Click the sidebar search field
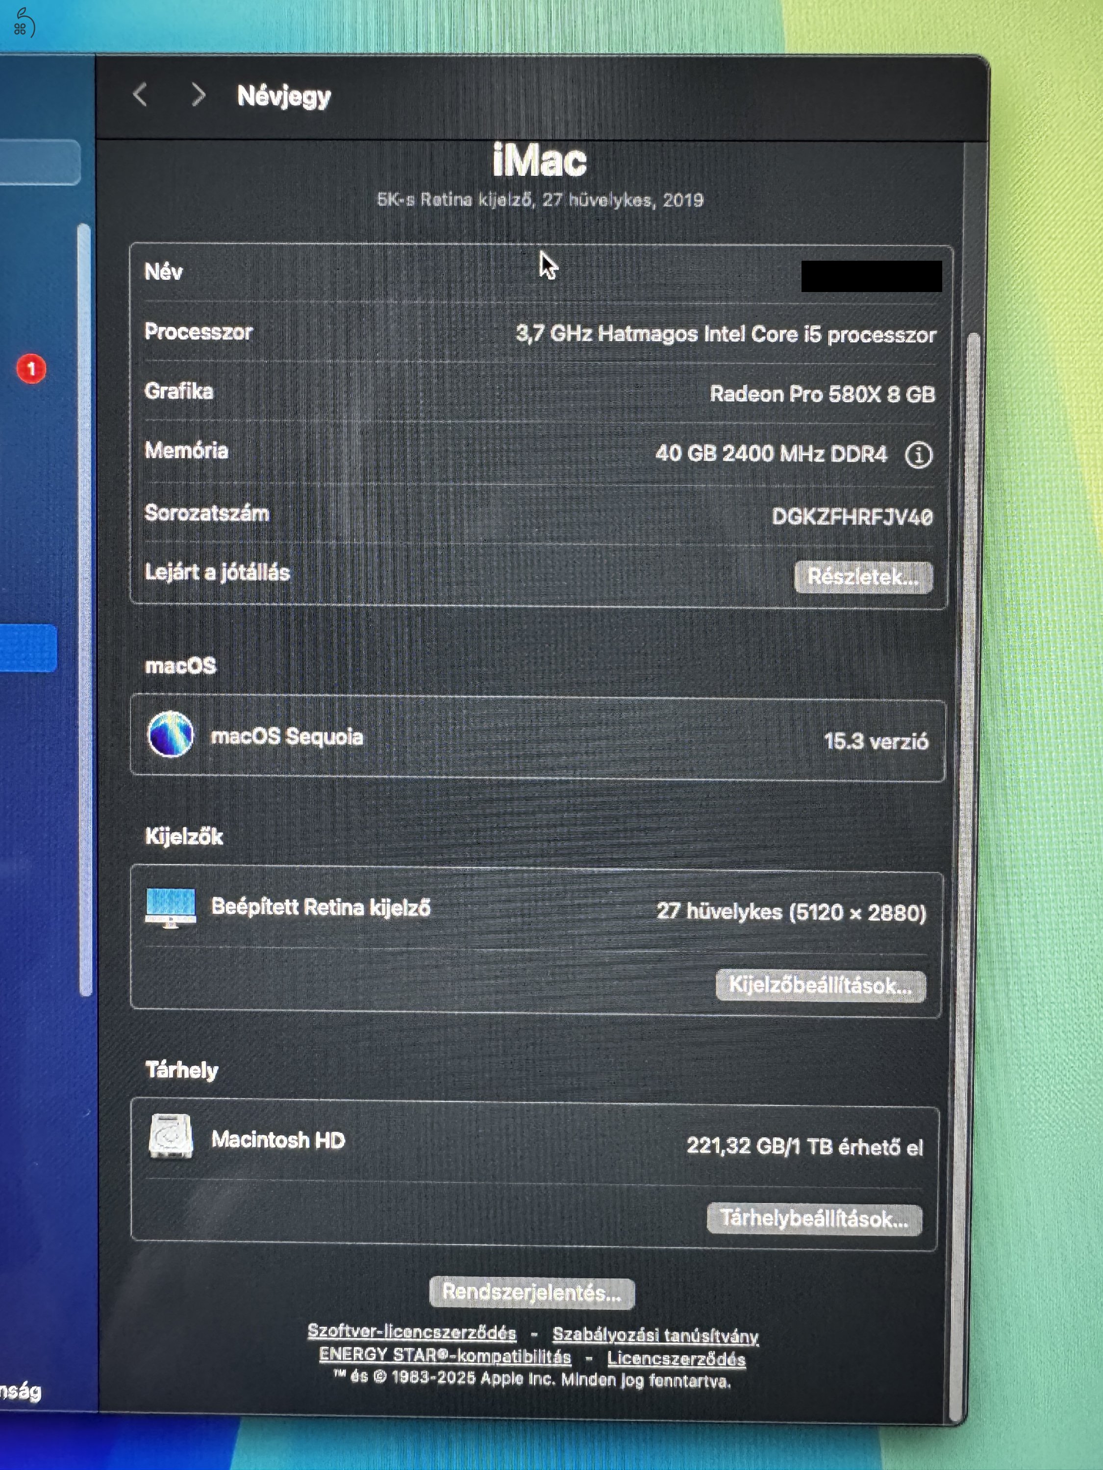 click(x=39, y=162)
